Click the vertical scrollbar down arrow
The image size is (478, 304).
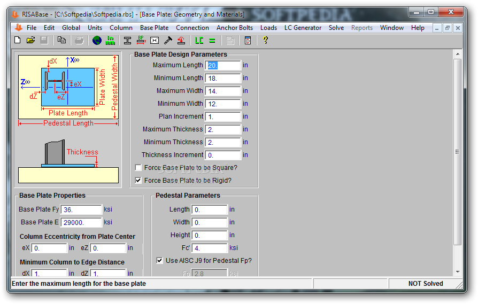458,272
